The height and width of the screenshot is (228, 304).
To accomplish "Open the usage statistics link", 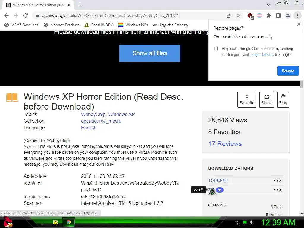I will pyautogui.click(x=262, y=55).
